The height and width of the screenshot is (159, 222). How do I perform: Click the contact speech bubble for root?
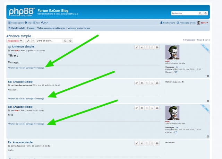176,72
